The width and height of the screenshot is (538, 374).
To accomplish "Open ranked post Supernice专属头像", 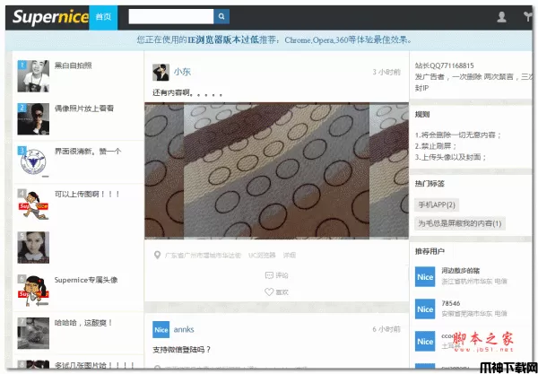I will click(86, 279).
